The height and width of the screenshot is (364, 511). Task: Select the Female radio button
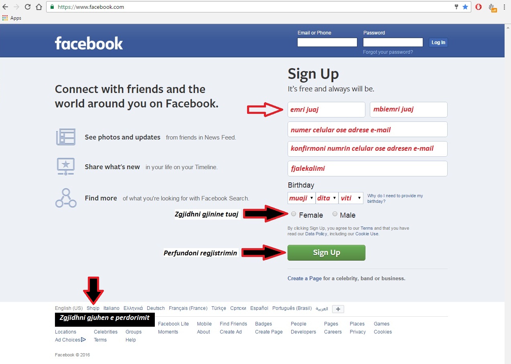294,214
